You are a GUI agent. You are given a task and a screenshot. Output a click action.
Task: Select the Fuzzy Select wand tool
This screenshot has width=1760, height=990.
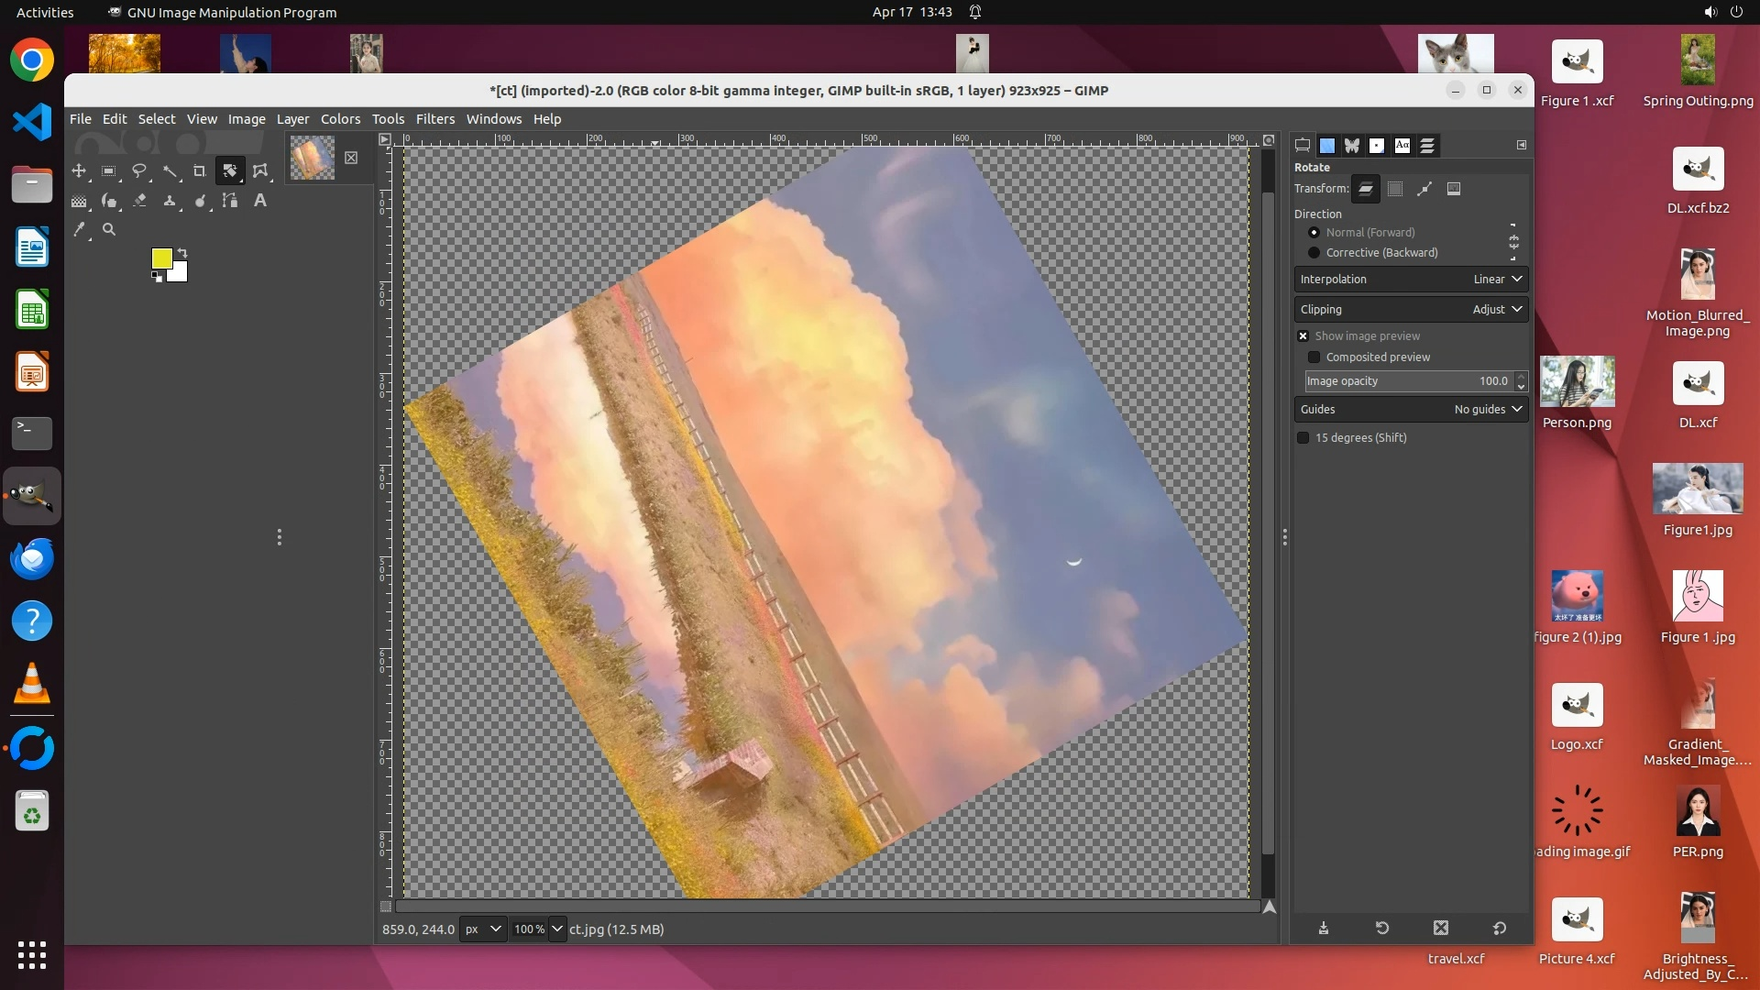tap(170, 170)
